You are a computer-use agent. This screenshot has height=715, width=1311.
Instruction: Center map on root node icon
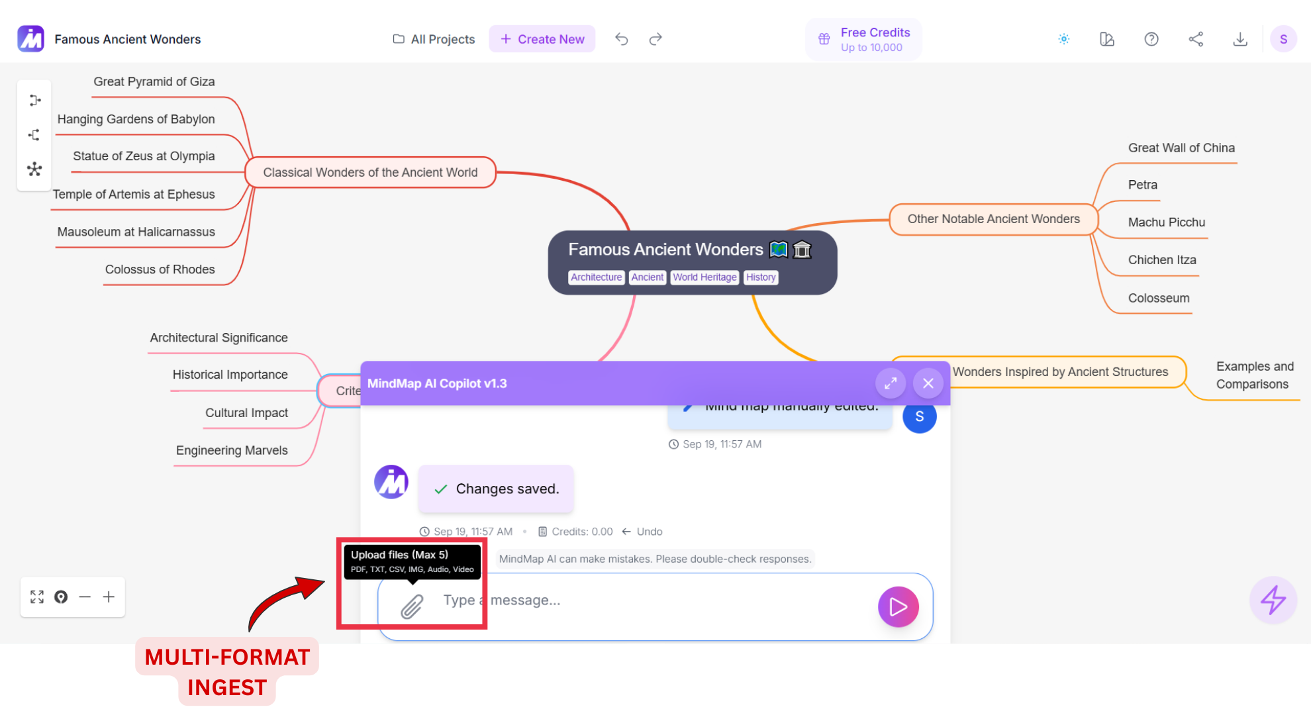61,597
